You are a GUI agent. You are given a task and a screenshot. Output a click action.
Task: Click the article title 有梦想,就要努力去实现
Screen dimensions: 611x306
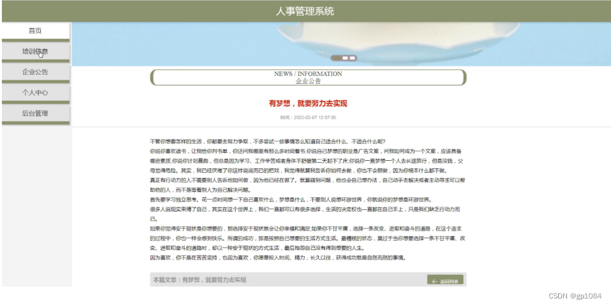point(308,104)
